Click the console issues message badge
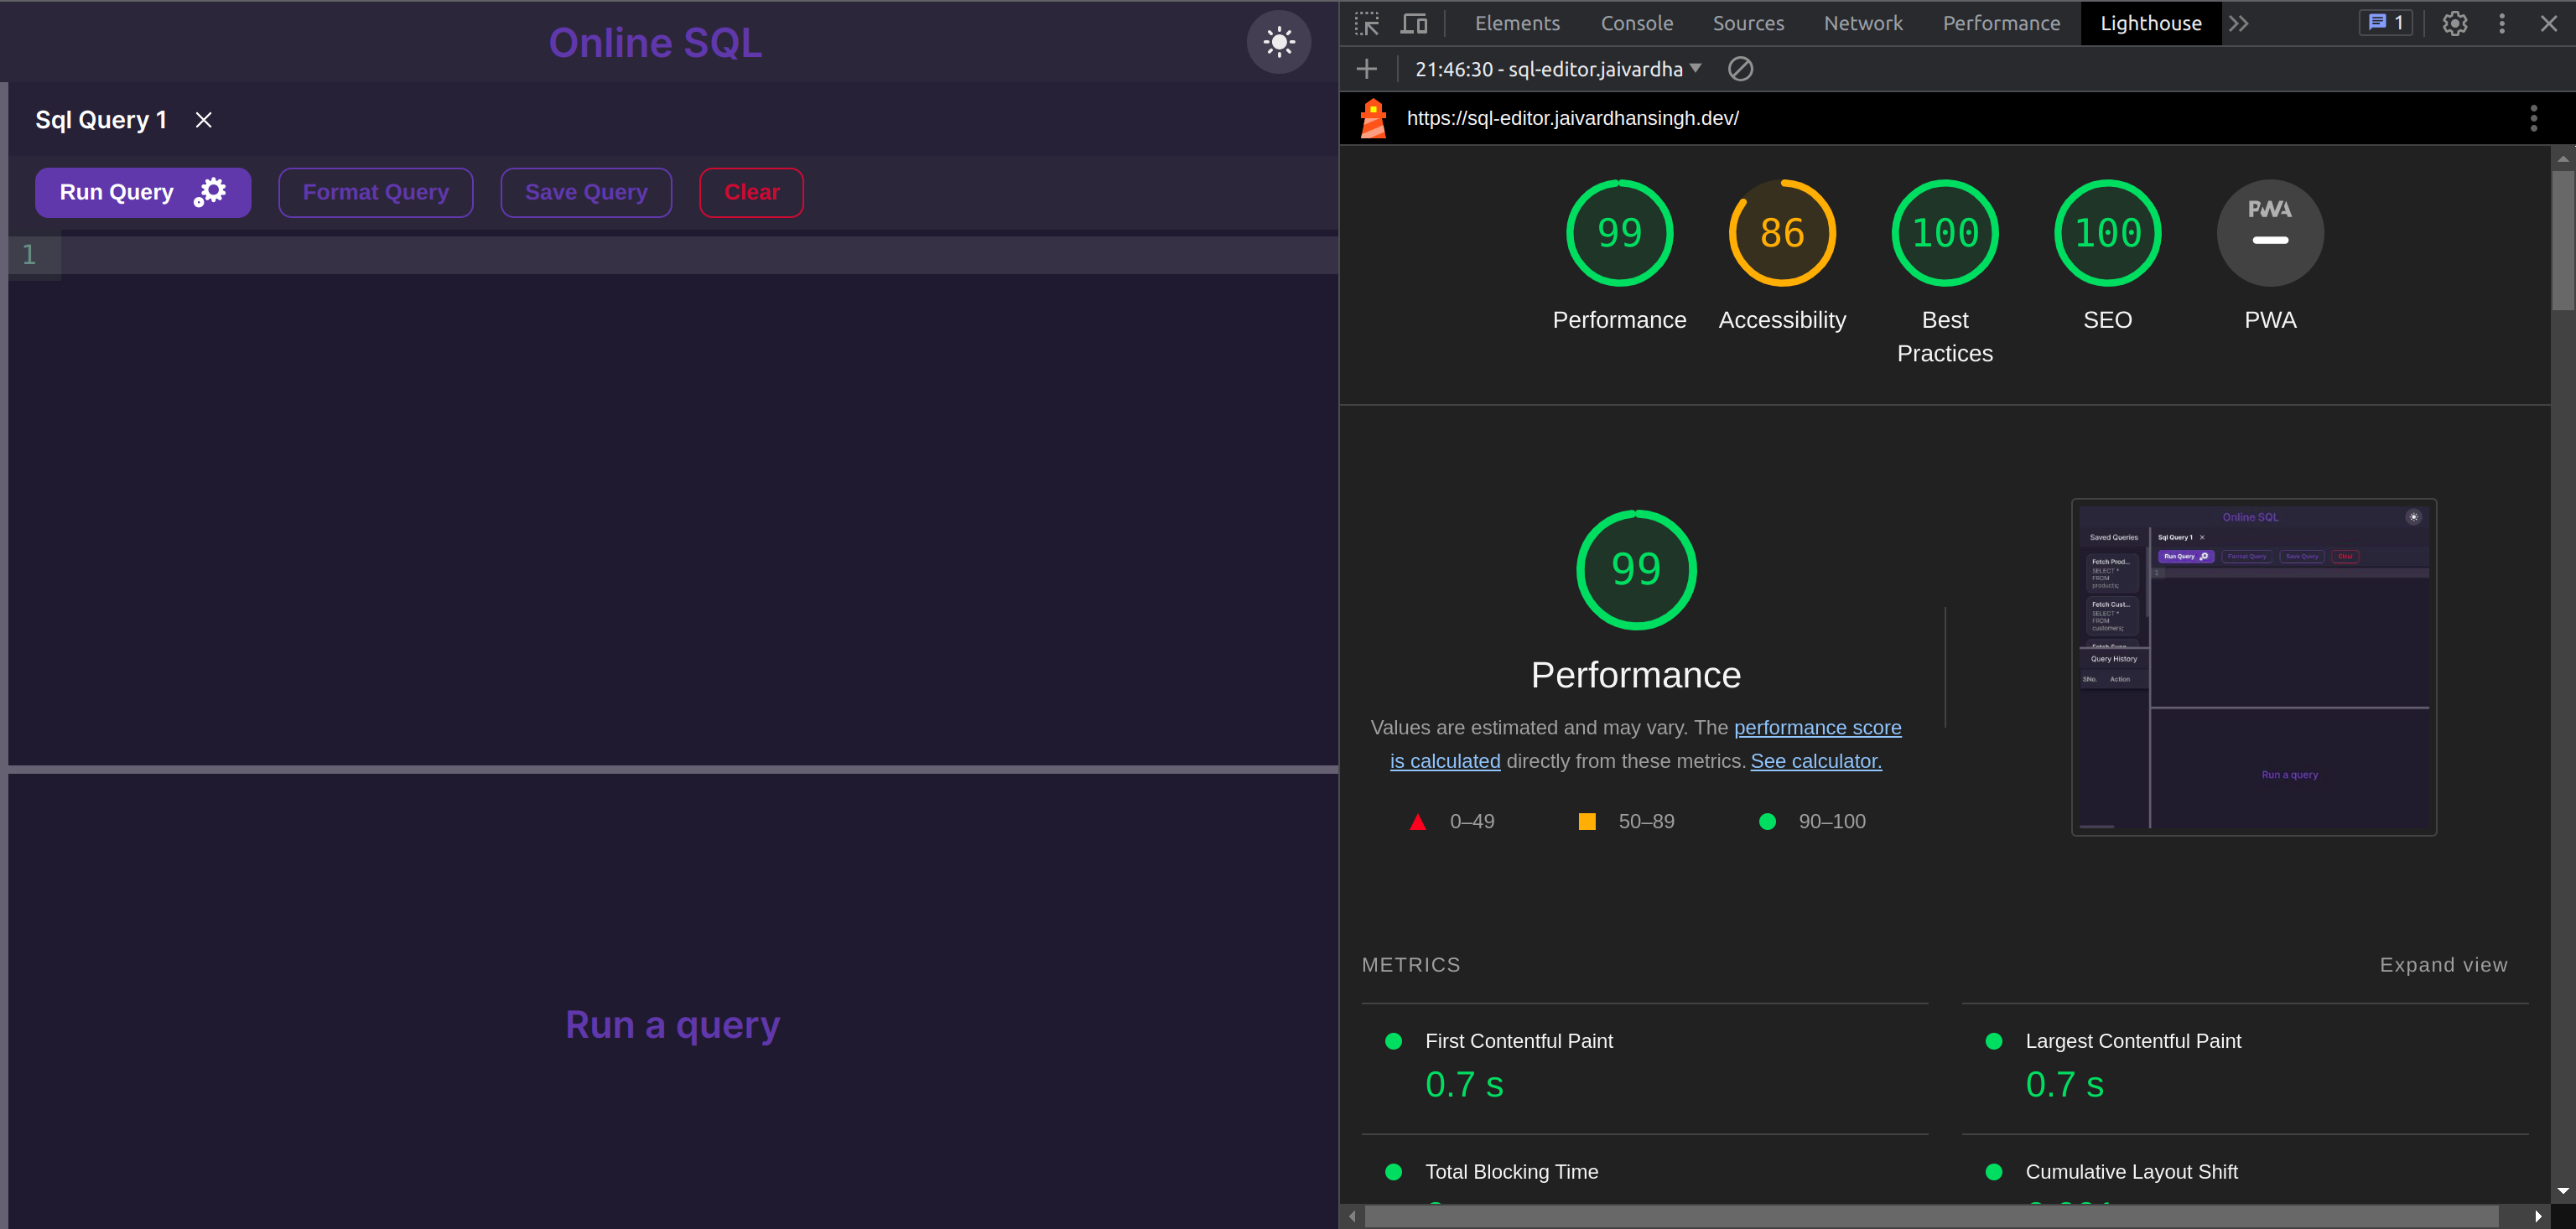 (x=2386, y=23)
